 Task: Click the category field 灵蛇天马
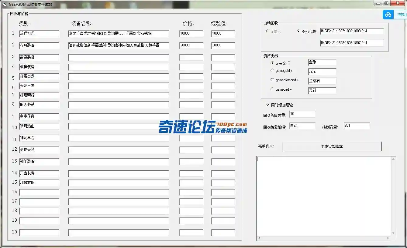[x=39, y=150]
